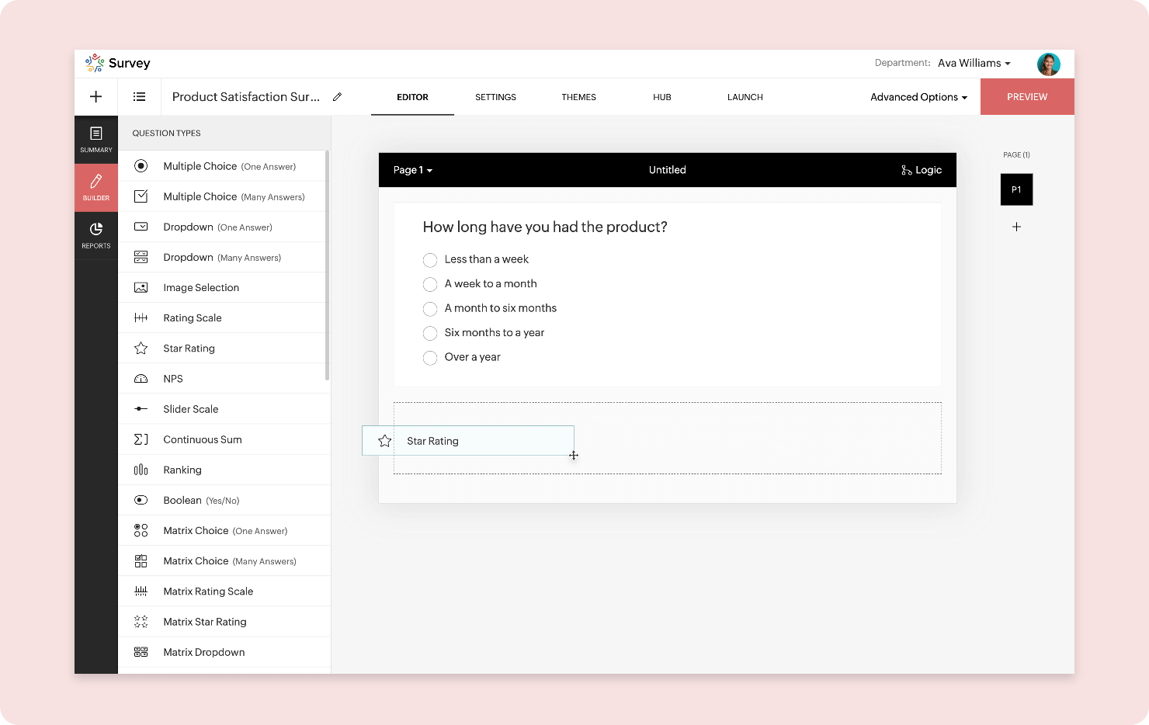Open the list menu icon in toolbar

coord(140,97)
